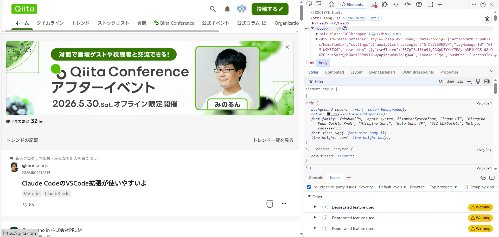Like the Claude Code article heart icon
Image resolution: width=499 pixels, height=237 pixels.
(25, 205)
